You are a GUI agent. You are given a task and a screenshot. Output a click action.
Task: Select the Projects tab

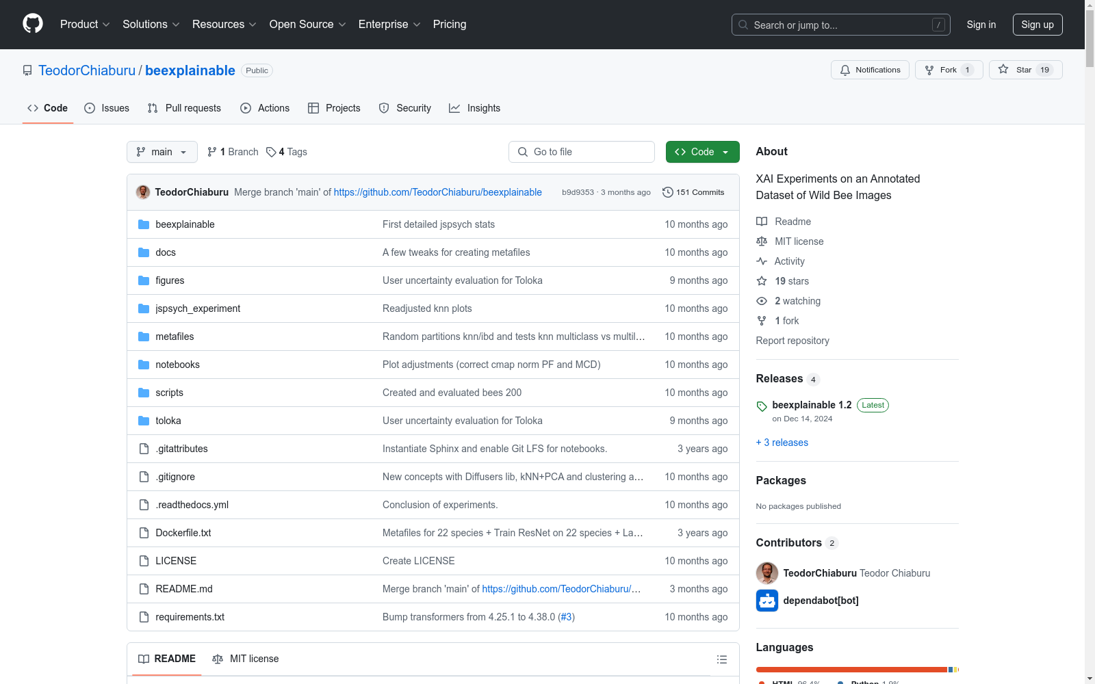[x=334, y=108]
